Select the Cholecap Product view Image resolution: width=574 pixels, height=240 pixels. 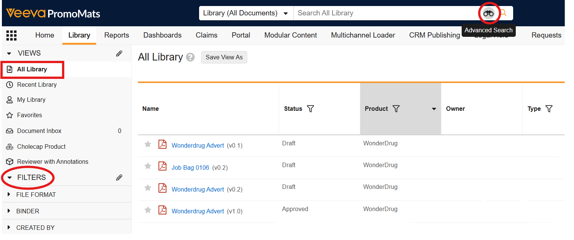(x=41, y=147)
